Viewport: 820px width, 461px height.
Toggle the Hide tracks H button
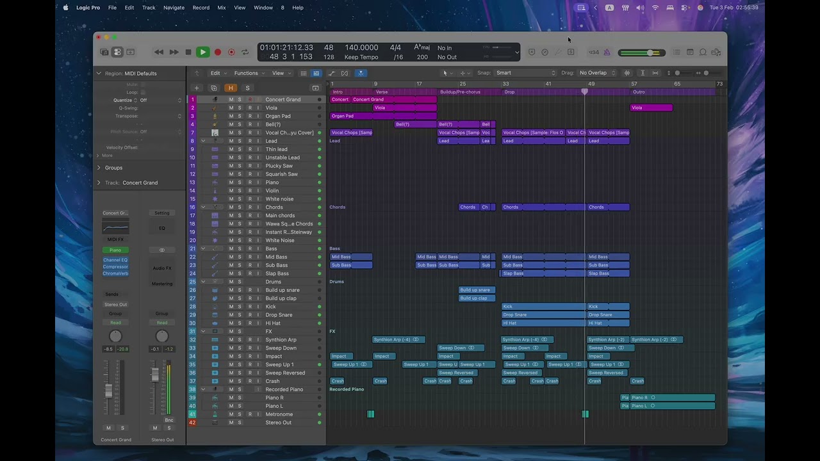pos(231,88)
